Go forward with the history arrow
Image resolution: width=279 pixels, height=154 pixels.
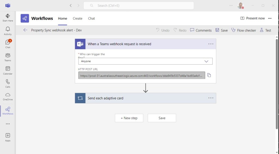[78, 5]
